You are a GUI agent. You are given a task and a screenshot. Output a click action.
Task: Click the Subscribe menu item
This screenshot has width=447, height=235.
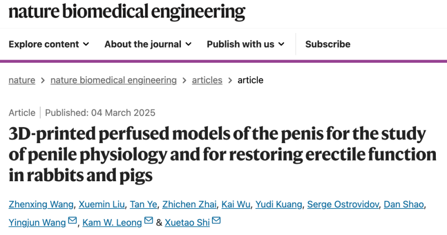(x=328, y=44)
